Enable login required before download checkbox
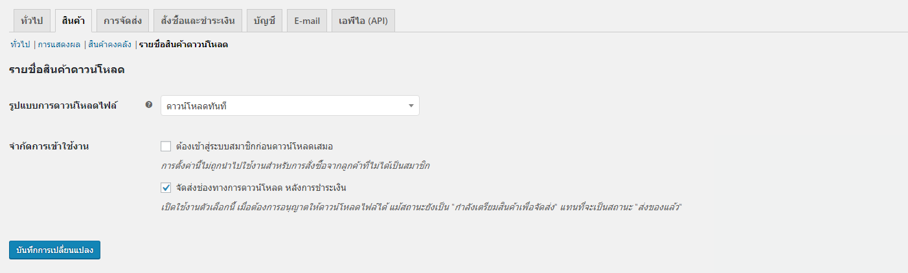The image size is (908, 273). pos(166,146)
